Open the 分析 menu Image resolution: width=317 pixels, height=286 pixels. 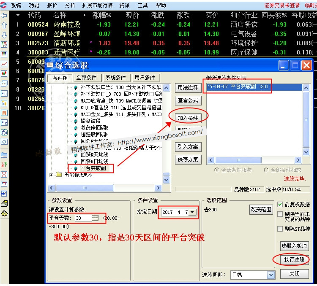(x=70, y=5)
